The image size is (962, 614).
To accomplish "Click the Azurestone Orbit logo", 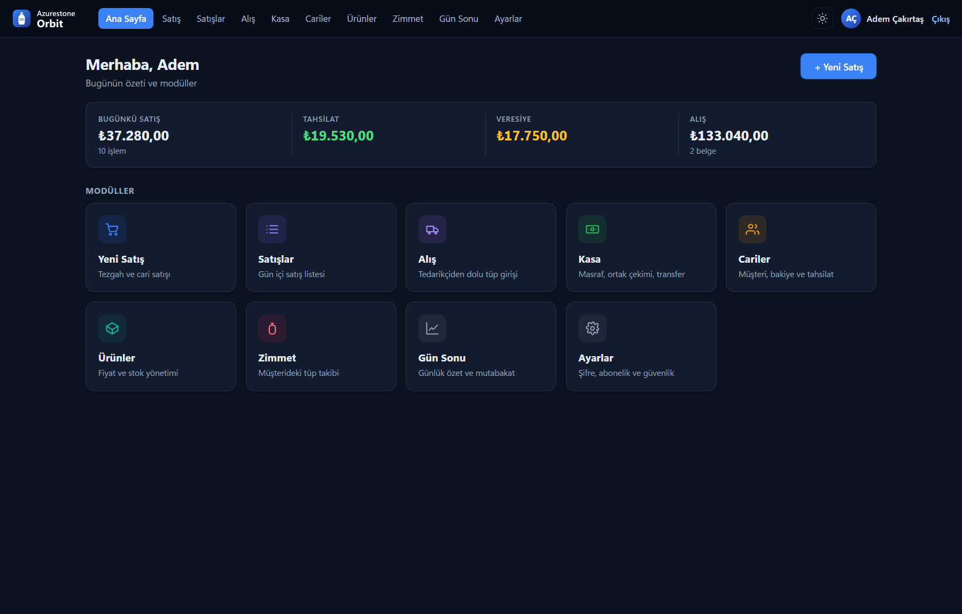I will coord(44,19).
